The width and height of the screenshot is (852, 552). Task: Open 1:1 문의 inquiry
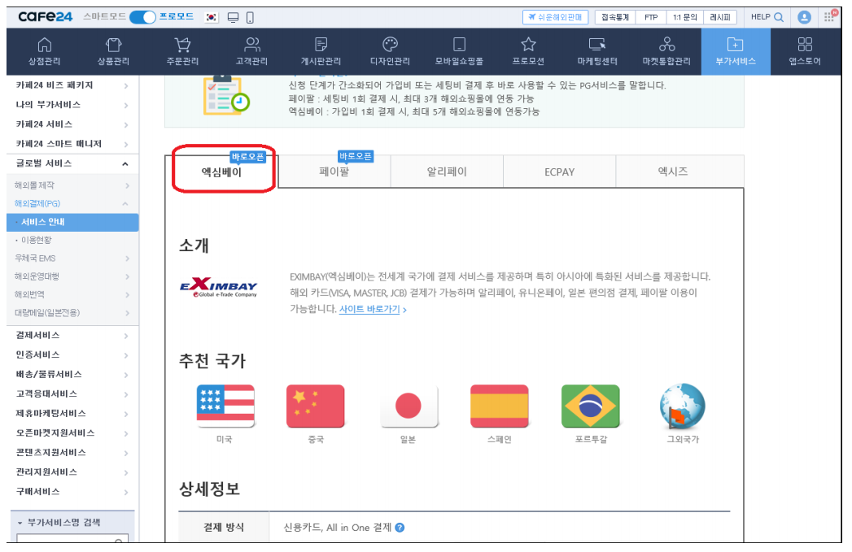[684, 17]
